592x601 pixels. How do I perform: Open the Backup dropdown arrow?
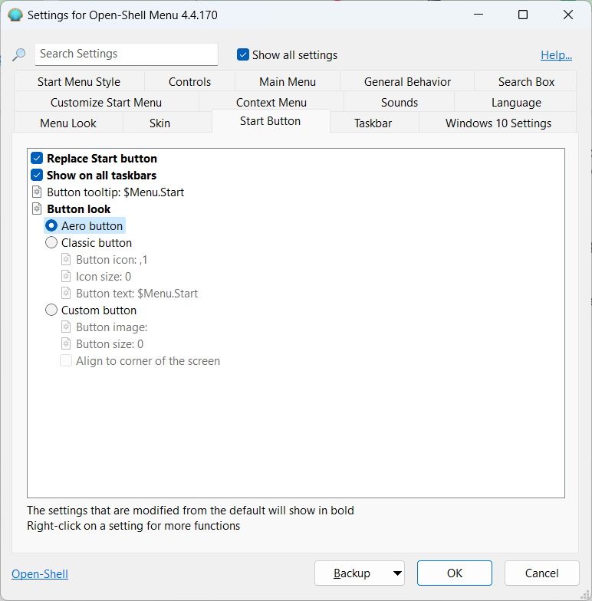[397, 573]
